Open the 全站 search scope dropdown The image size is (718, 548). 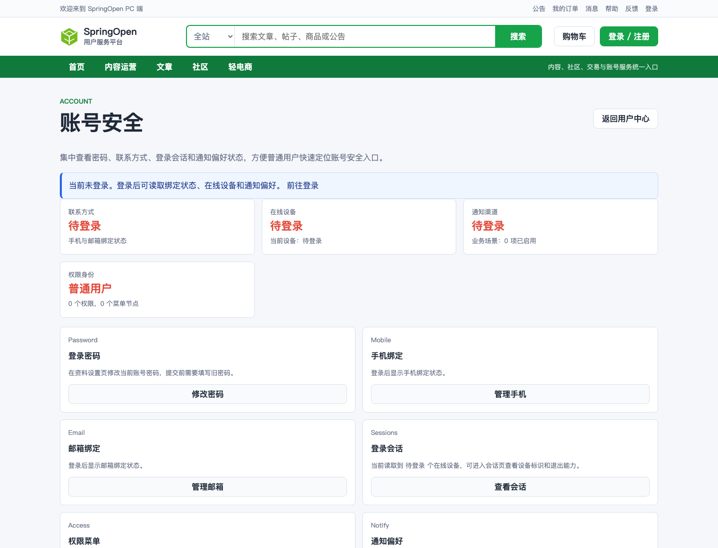pos(211,36)
